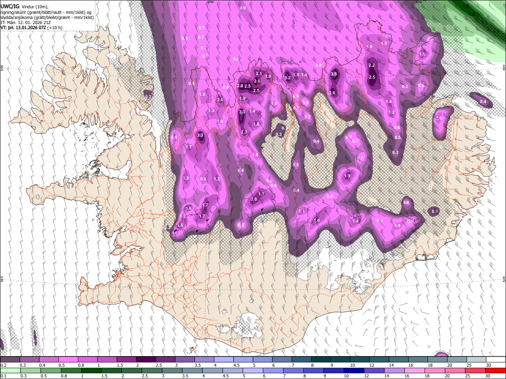Select the 2.3 snowfall value on the map
Image resolution: width=506 pixels, height=379 pixels.
point(244,132)
